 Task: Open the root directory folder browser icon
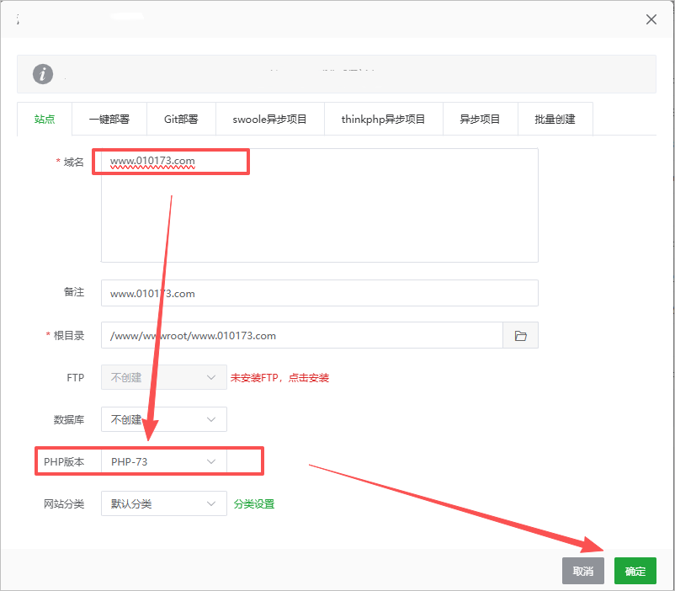520,336
